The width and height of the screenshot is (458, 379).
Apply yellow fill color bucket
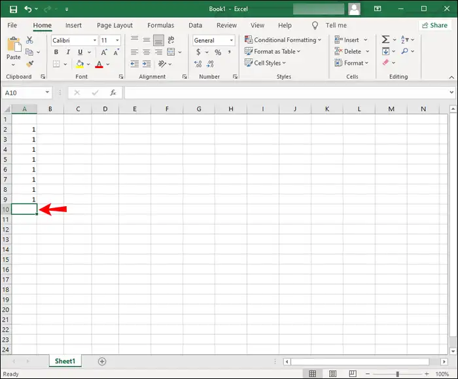80,64
